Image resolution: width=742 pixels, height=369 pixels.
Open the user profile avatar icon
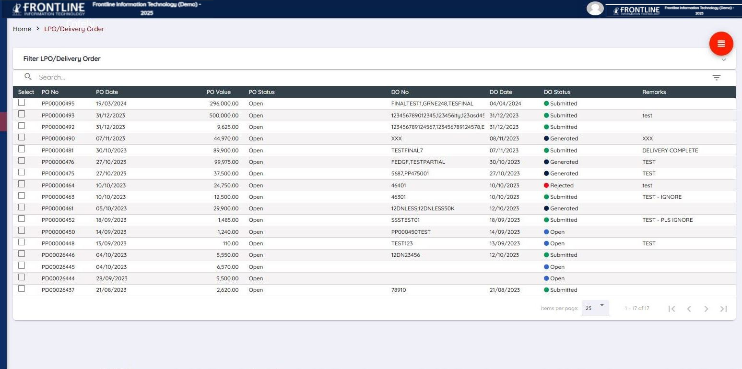coord(595,8)
